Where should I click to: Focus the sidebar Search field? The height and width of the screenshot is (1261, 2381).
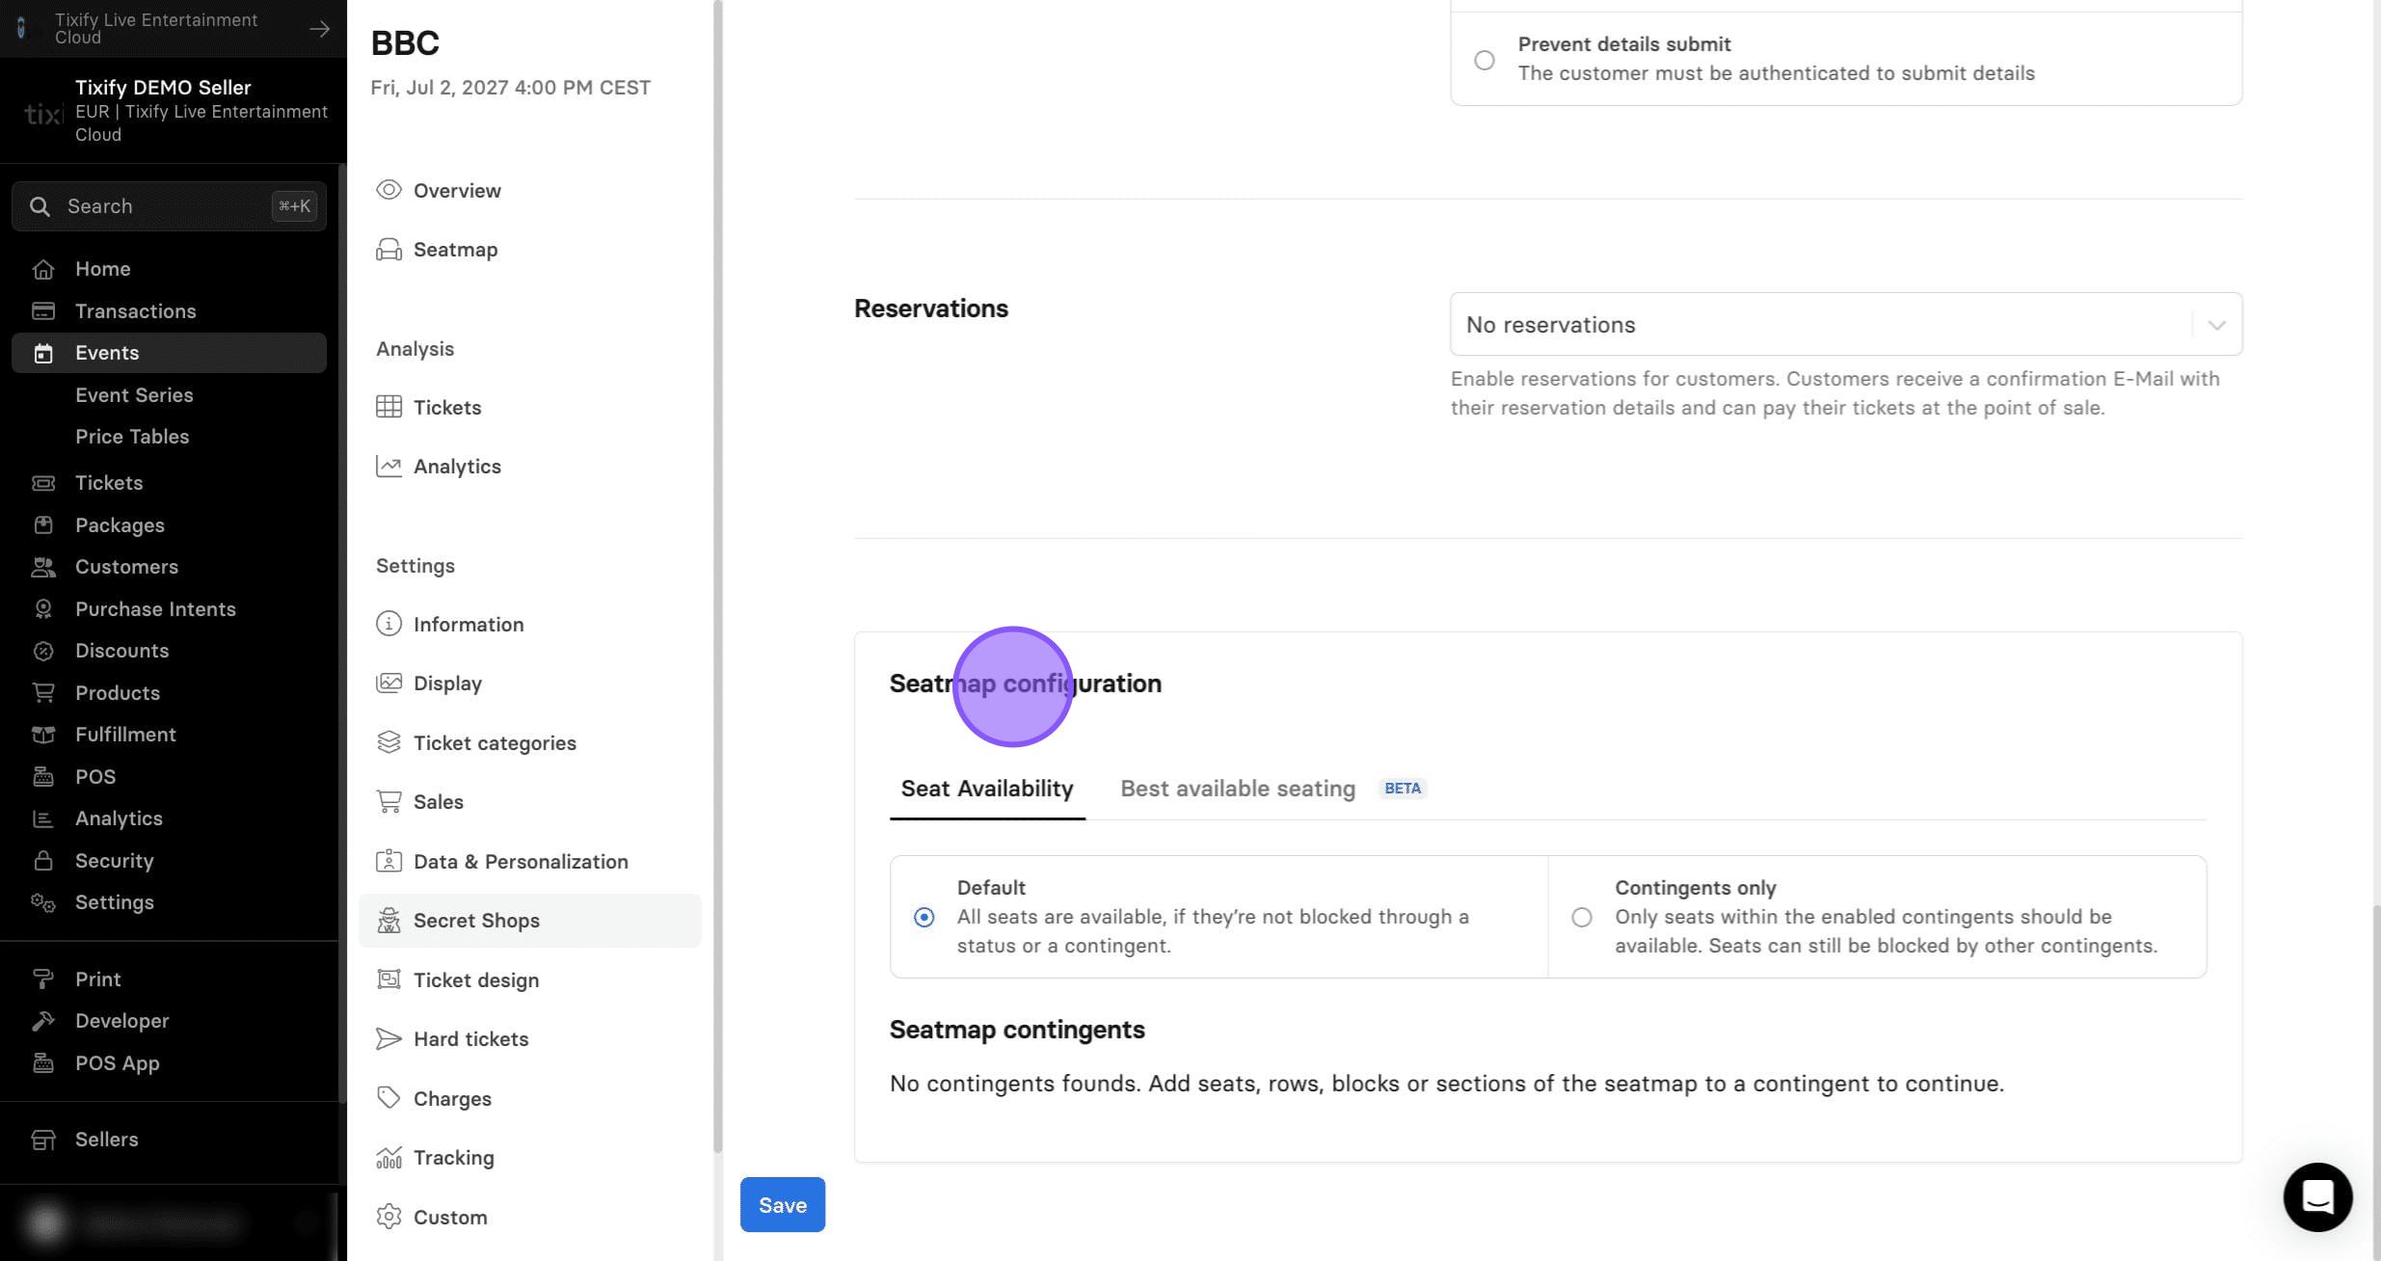[x=169, y=206]
